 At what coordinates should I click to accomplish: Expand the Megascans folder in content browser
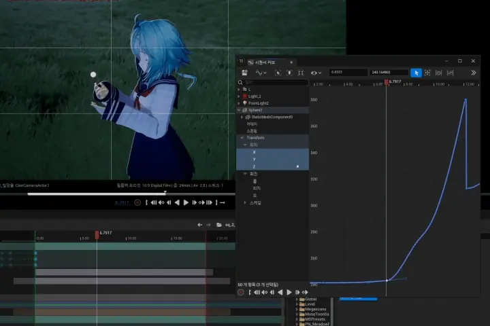click(x=297, y=309)
